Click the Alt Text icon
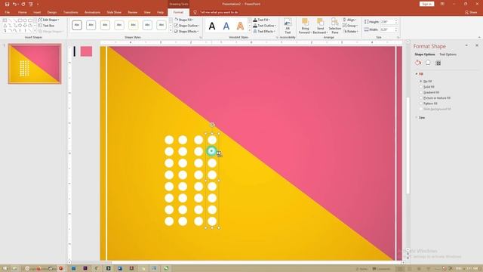Image resolution: width=483 pixels, height=272 pixels. point(288,26)
